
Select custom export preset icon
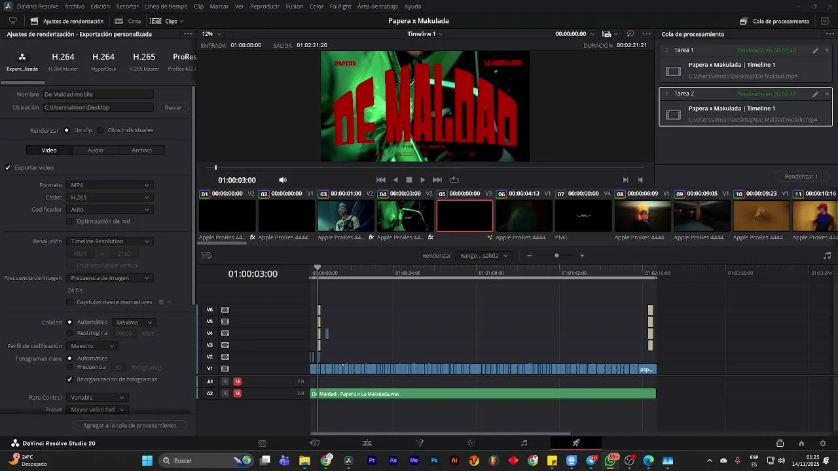(x=22, y=61)
